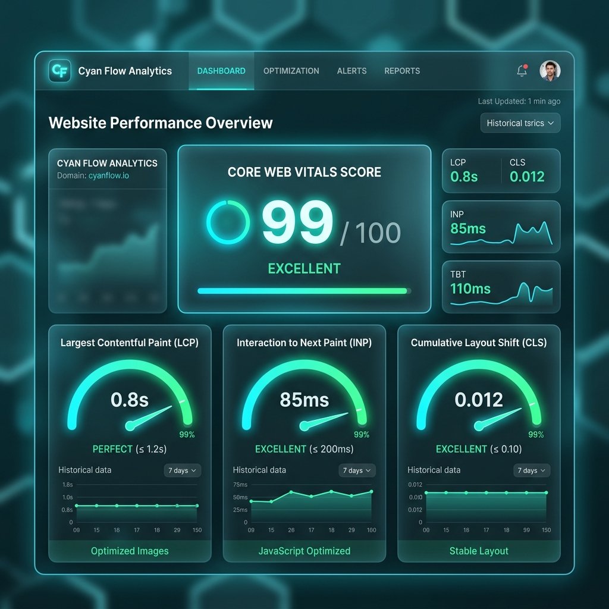
Task: Click the Cumulative Layout Shift gauge needle
Action: point(498,419)
